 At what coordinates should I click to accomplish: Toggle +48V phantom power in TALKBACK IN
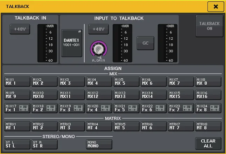pyautogui.click(x=20, y=29)
